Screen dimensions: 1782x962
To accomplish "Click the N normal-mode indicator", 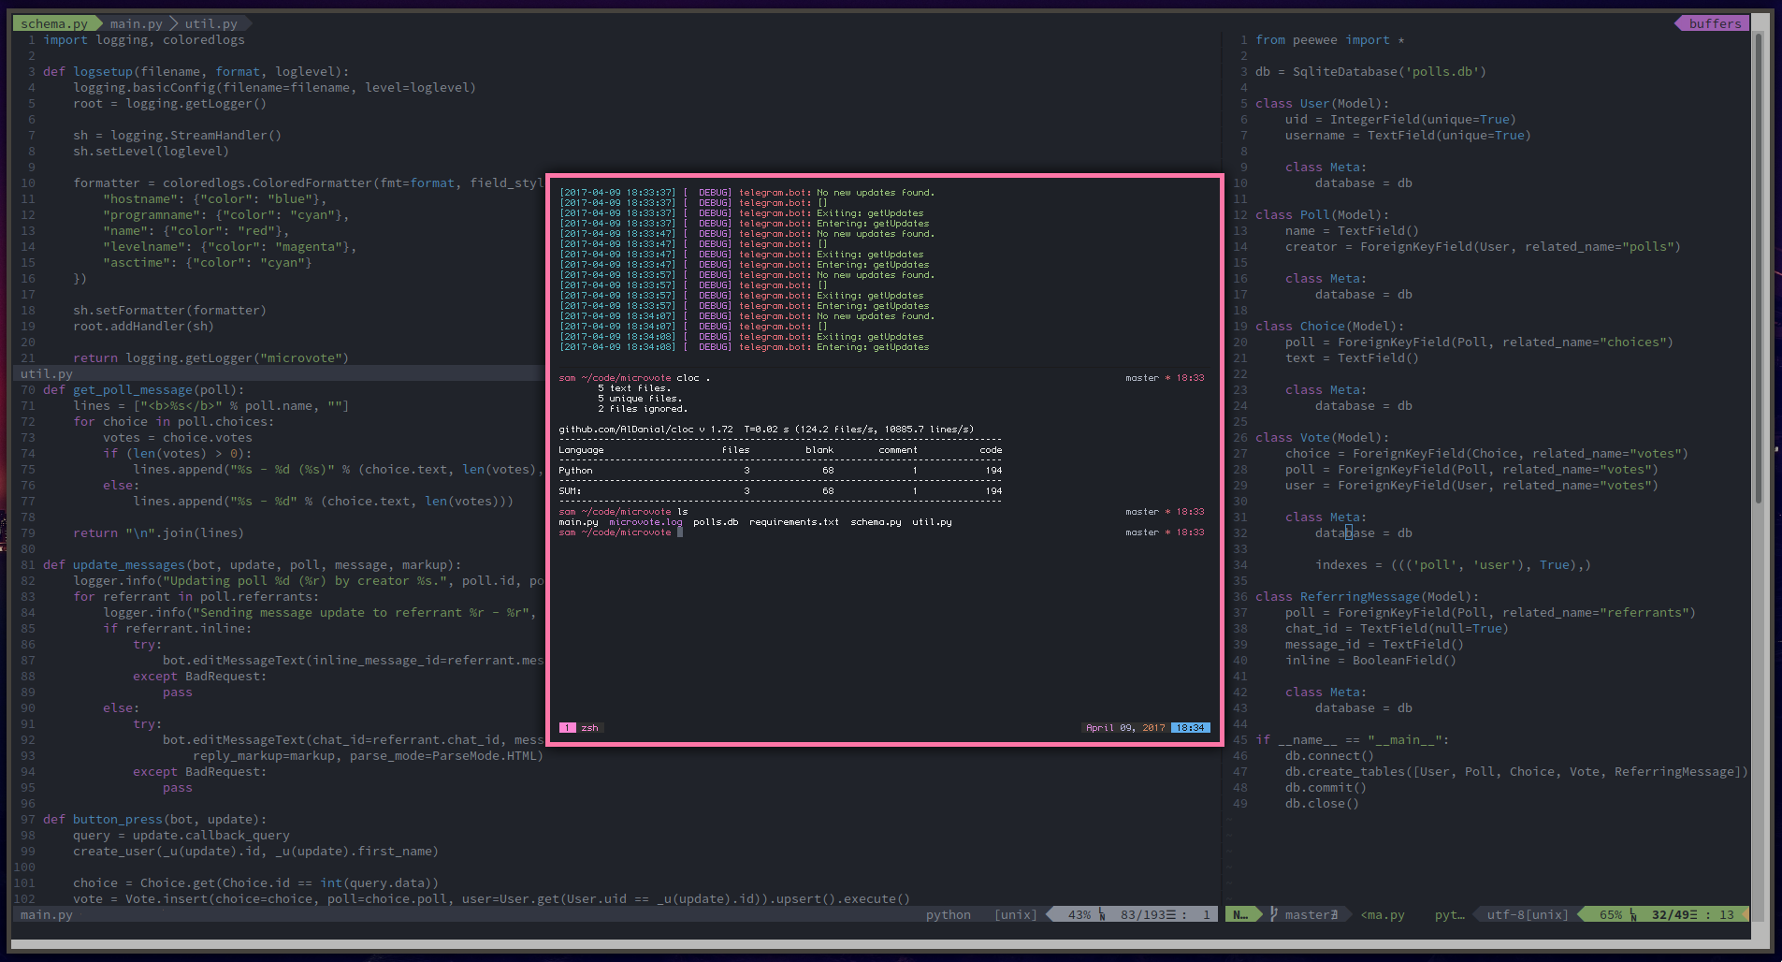I will coord(1240,914).
